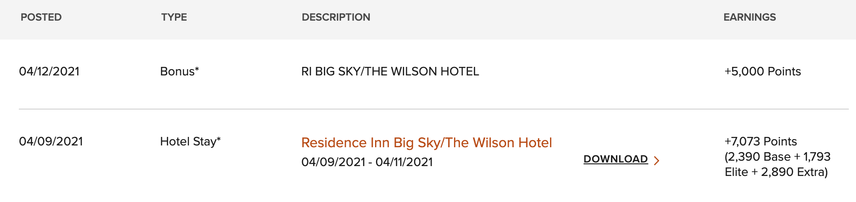Click the 04/09/2021 - 04/11/2021 stay dates
Screen dimensions: 856x202
pyautogui.click(x=367, y=162)
